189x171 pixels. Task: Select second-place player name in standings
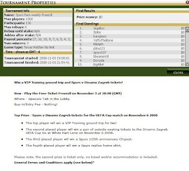coord(97,32)
